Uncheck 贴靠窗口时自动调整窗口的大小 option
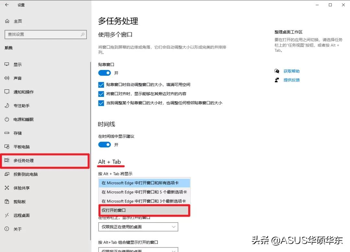The width and height of the screenshot is (350, 252). (x=101, y=85)
